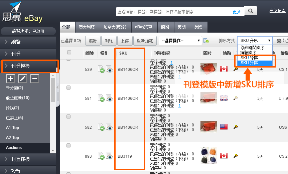Open the bulk-operation settings icon beside 選擇操作

206,41
